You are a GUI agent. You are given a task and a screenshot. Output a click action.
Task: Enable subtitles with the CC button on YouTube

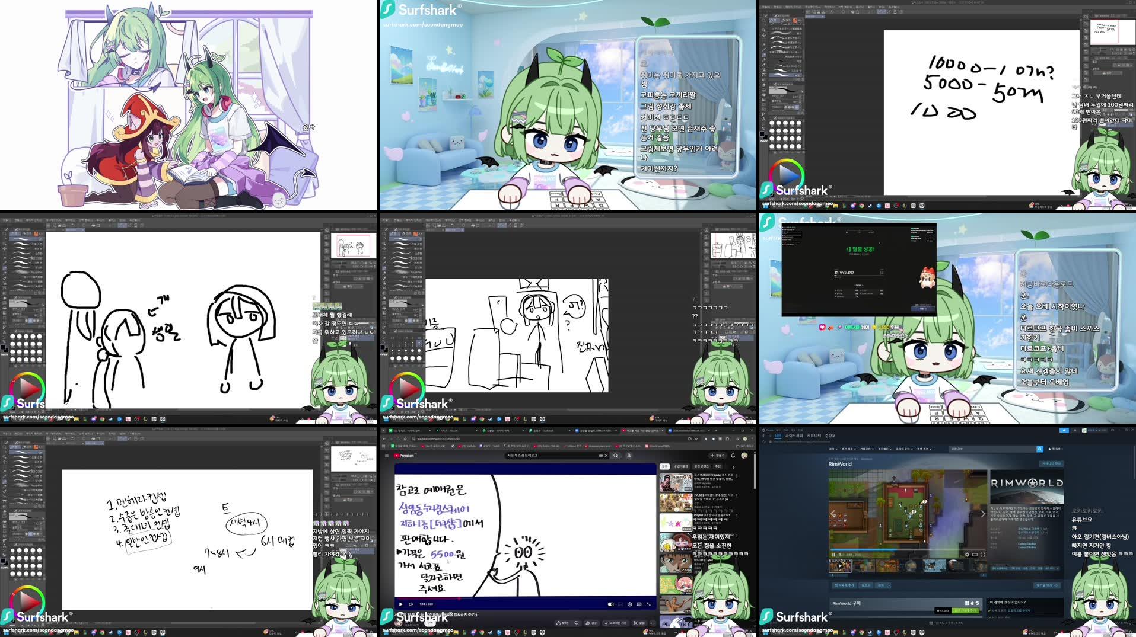620,604
